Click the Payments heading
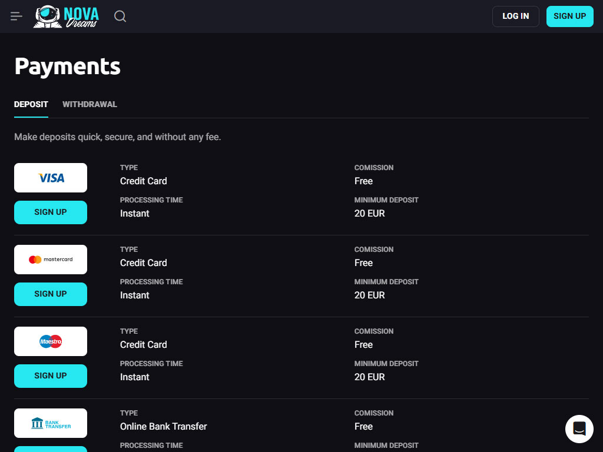Screen dimensions: 603x452 point(67,67)
